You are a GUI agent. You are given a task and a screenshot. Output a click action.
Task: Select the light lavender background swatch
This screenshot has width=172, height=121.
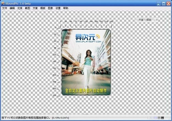coord(152,118)
